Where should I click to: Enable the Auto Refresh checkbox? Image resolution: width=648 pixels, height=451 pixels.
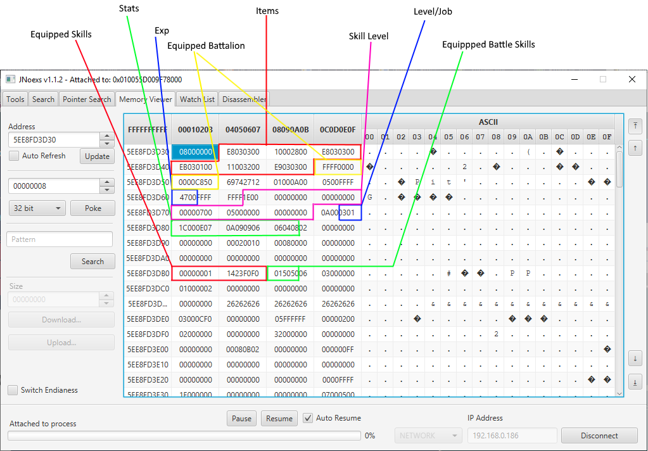tap(14, 156)
